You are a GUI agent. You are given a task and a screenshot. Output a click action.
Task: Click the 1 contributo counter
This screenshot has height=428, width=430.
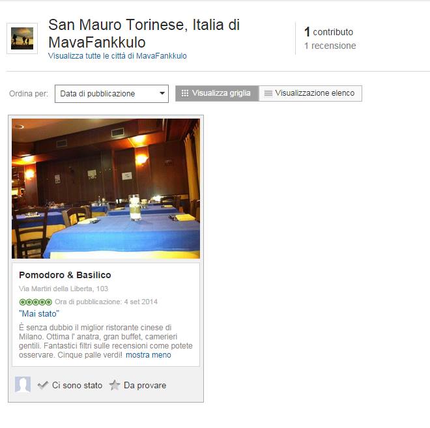[x=328, y=32]
